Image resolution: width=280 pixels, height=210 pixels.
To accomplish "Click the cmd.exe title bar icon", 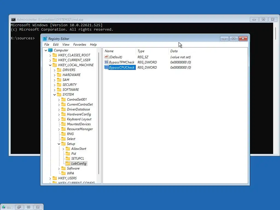I will point(13,19).
